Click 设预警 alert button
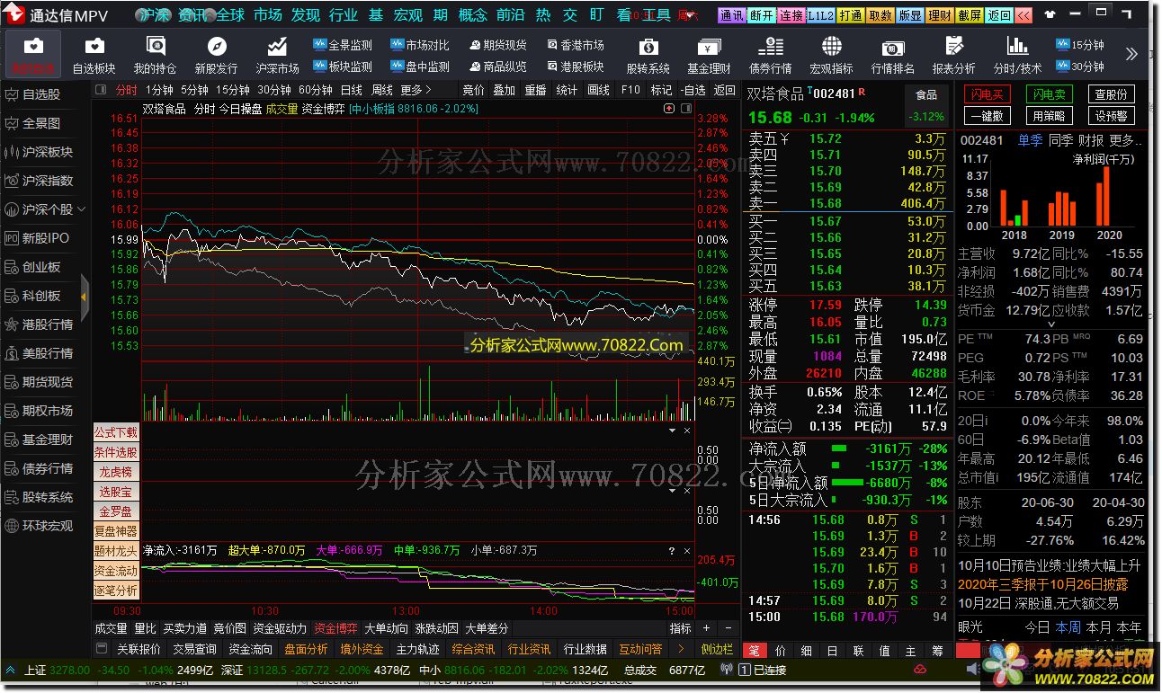Viewport: 1162px width, 693px height. (1112, 116)
